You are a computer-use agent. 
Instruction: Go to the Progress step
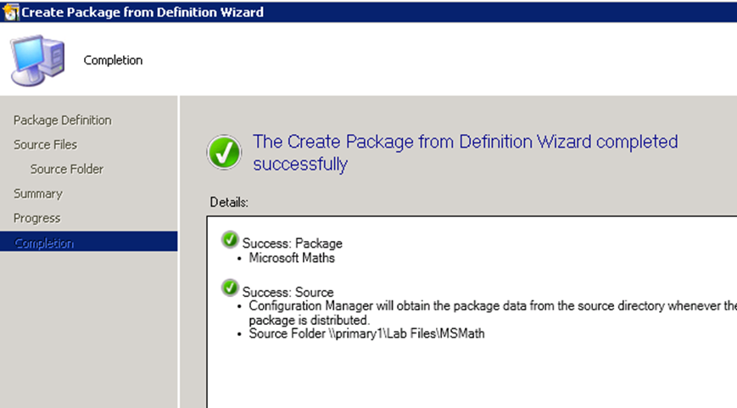point(36,218)
